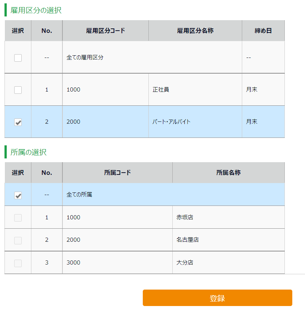Click the 締め日 column header
The width and height of the screenshot is (305, 312).
click(263, 31)
